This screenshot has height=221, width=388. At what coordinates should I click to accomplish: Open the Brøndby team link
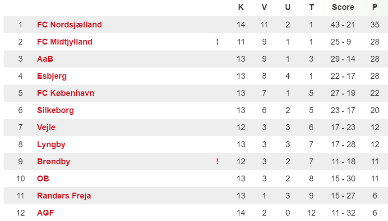(54, 162)
